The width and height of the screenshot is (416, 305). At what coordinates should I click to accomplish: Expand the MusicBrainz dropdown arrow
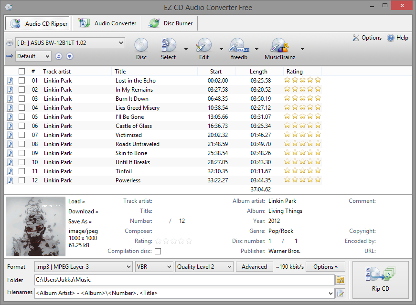tap(302, 49)
